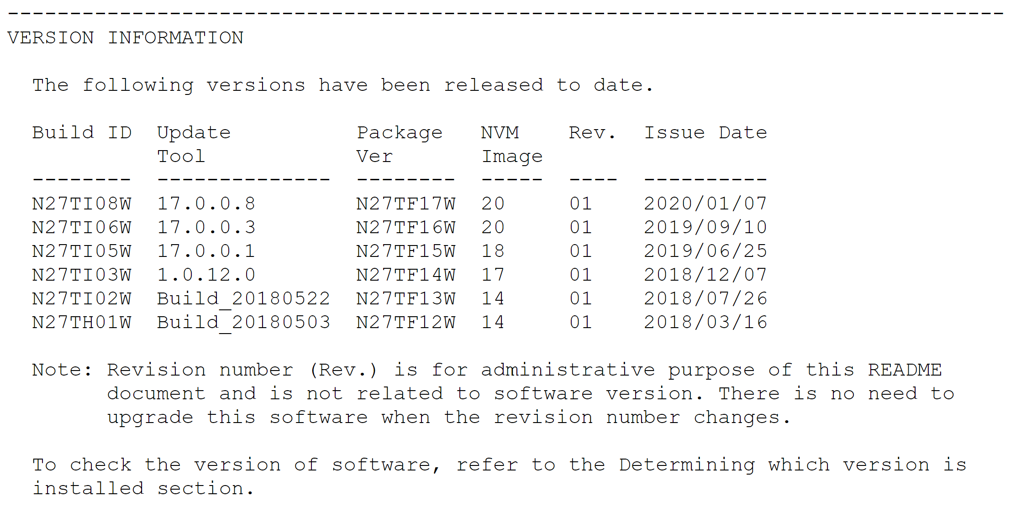The height and width of the screenshot is (512, 1021).
Task: Click Build ID N27TH01W
Action: click(x=82, y=322)
